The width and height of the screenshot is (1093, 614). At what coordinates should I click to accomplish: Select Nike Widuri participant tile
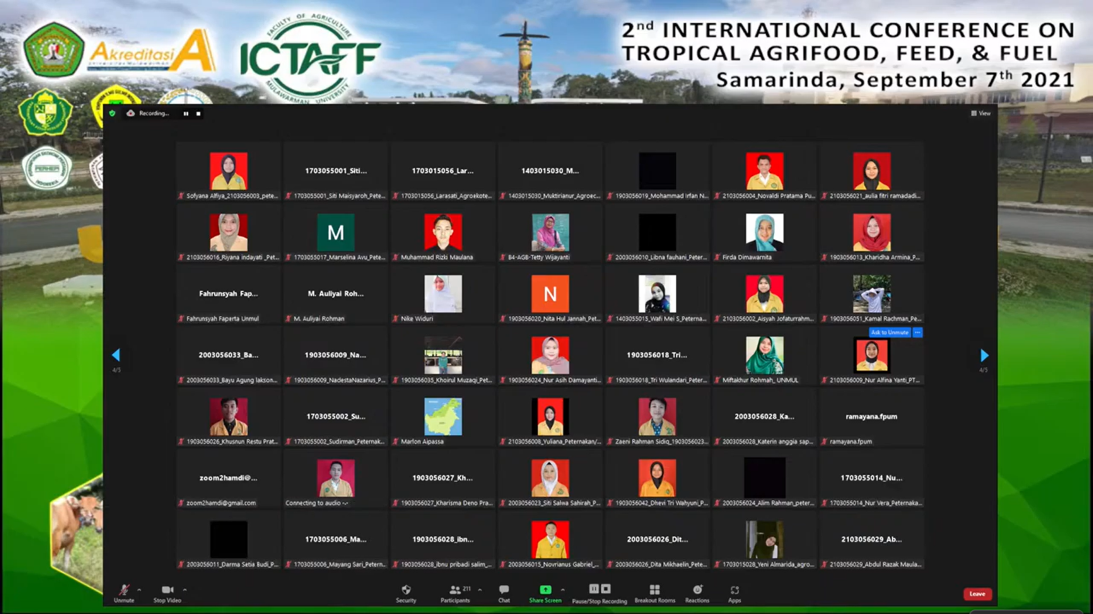click(x=443, y=294)
